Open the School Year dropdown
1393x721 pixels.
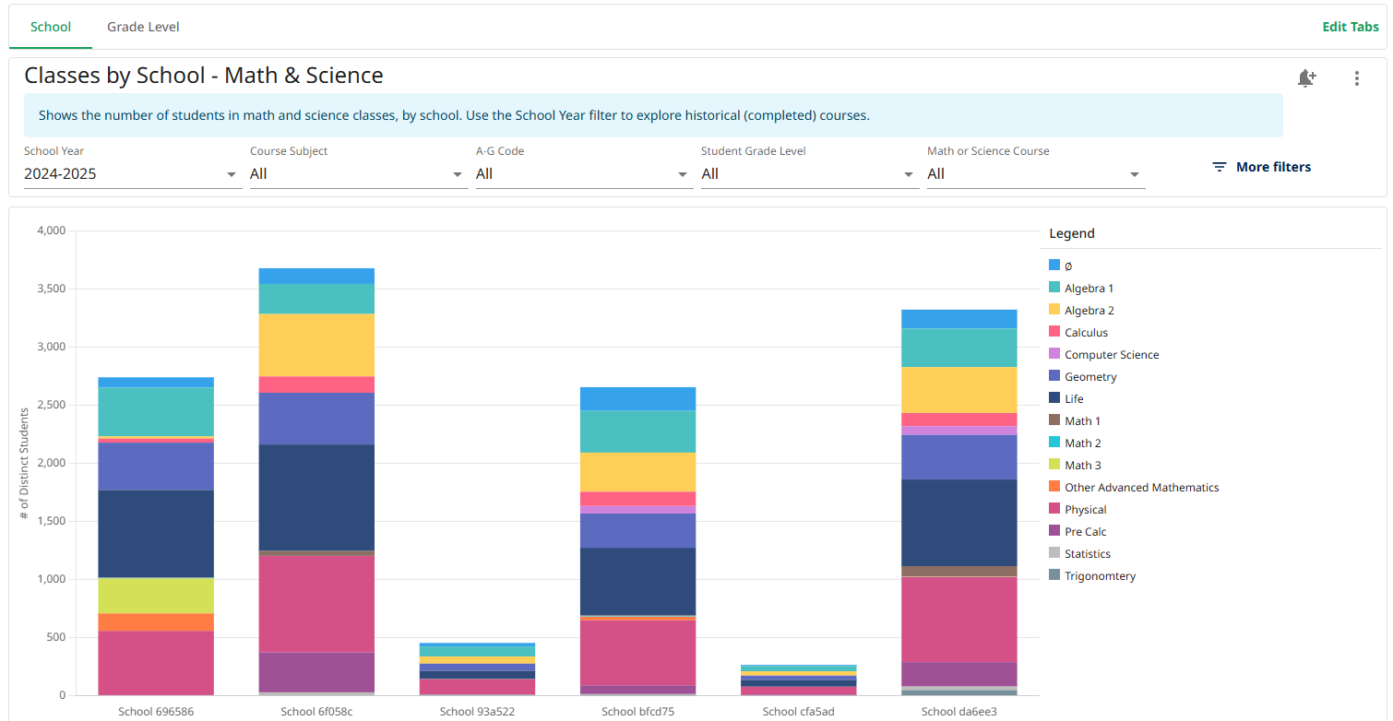(133, 174)
